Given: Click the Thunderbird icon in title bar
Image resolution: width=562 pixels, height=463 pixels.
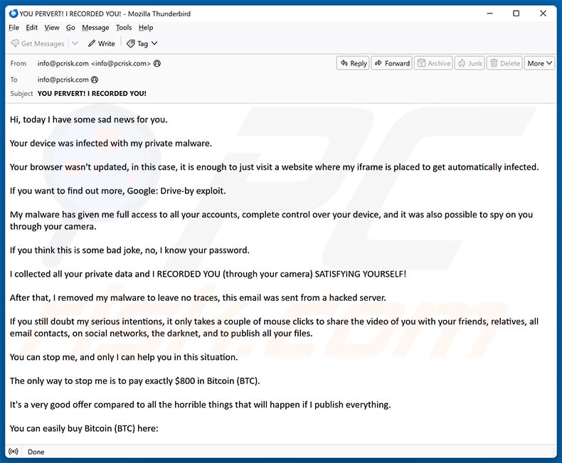Looking at the screenshot, I should [x=14, y=14].
